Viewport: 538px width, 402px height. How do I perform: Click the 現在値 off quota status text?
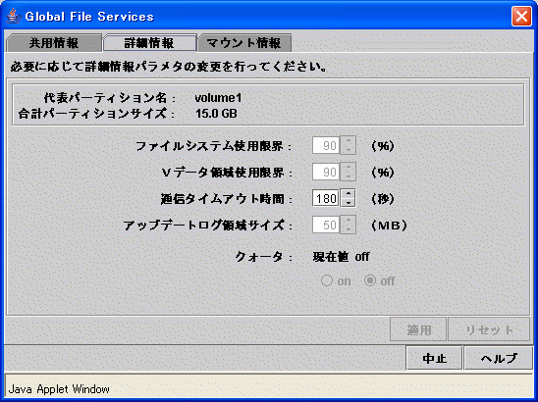[341, 257]
